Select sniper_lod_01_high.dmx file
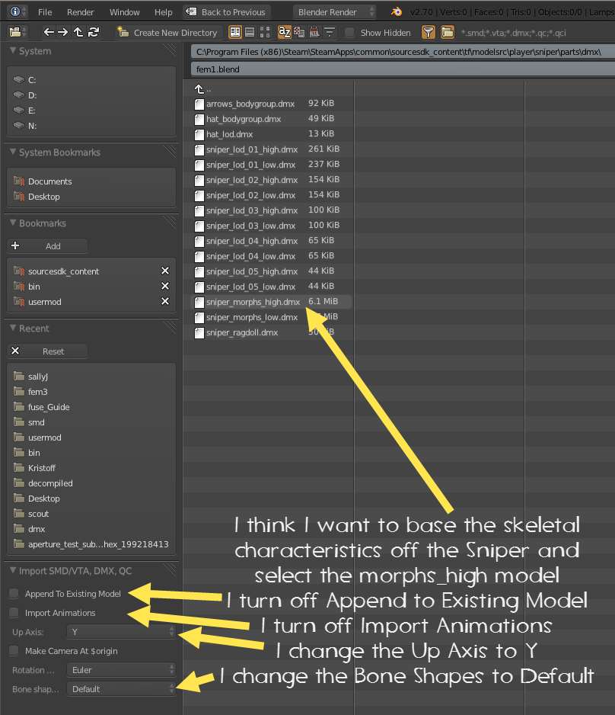Screen dimensions: 615x715 pos(272,149)
